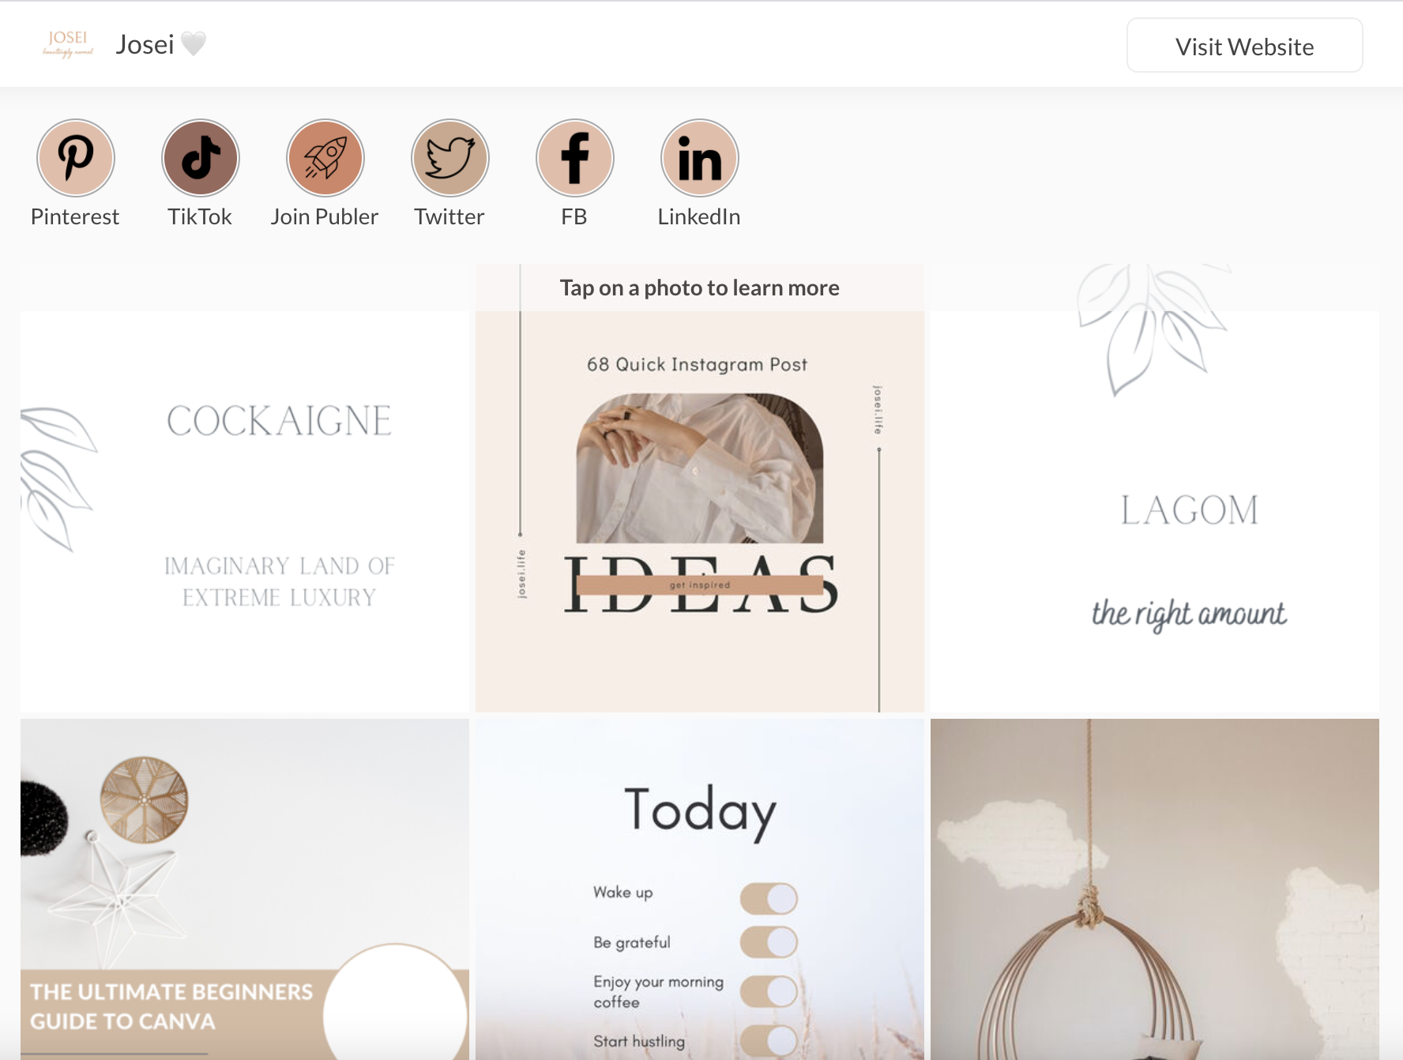This screenshot has width=1403, height=1060.
Task: Click the Join Publer text label
Action: click(325, 216)
